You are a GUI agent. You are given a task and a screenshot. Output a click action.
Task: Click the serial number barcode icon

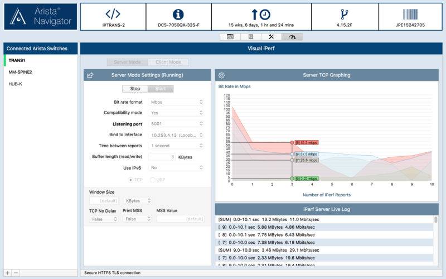[410, 15]
